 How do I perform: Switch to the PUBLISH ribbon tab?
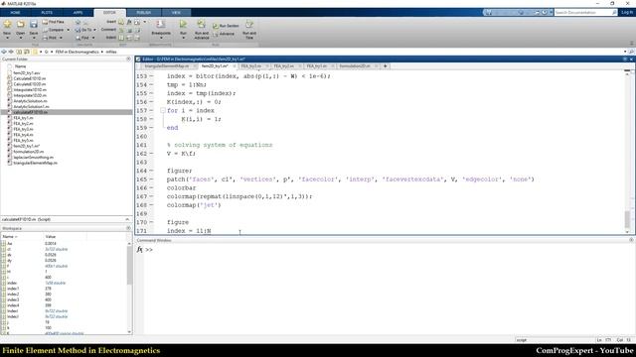[143, 13]
